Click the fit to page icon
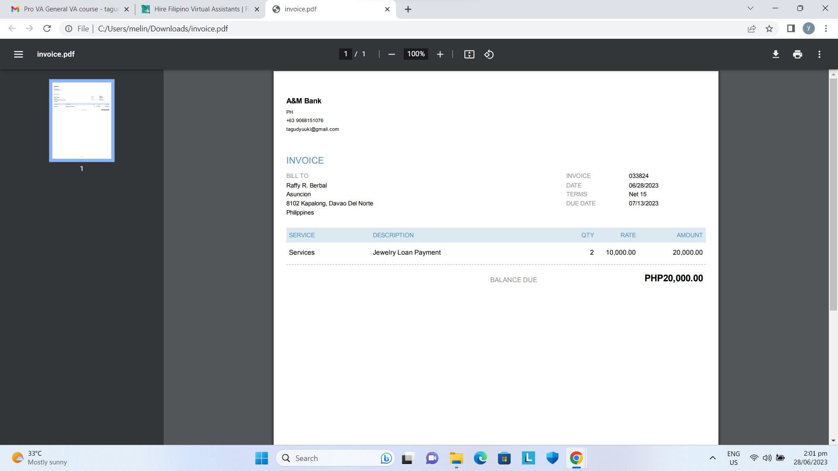838x471 pixels. [x=469, y=54]
